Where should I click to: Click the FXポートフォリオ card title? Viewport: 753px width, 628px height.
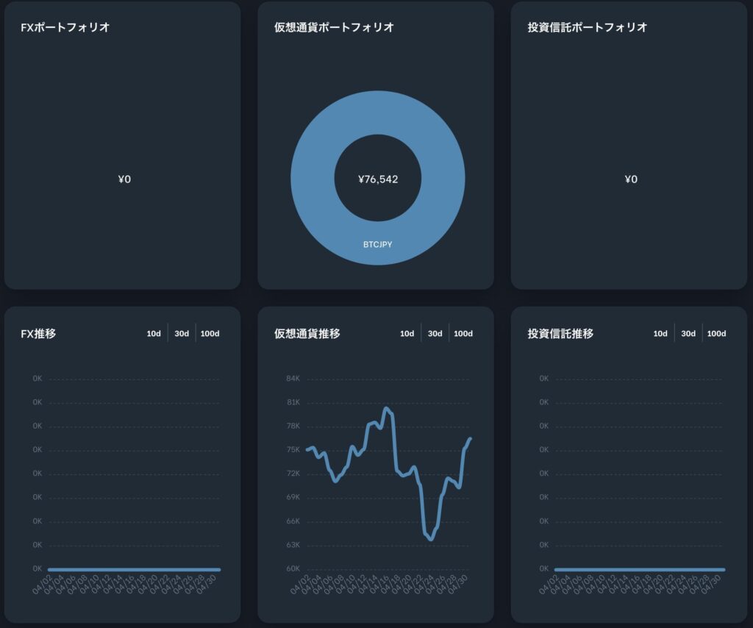point(65,27)
